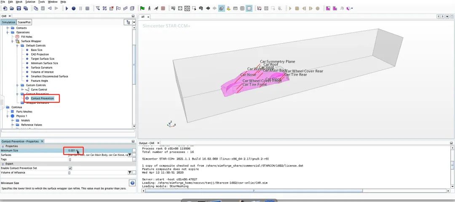
Task: Collapse the Custom Controls folder
Action: click(x=18, y=85)
